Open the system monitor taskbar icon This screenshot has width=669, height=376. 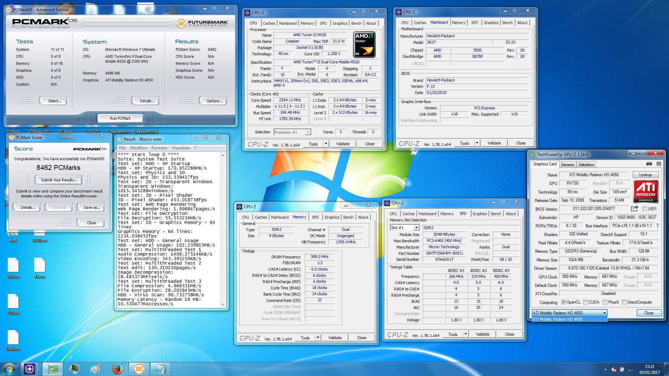74,369
